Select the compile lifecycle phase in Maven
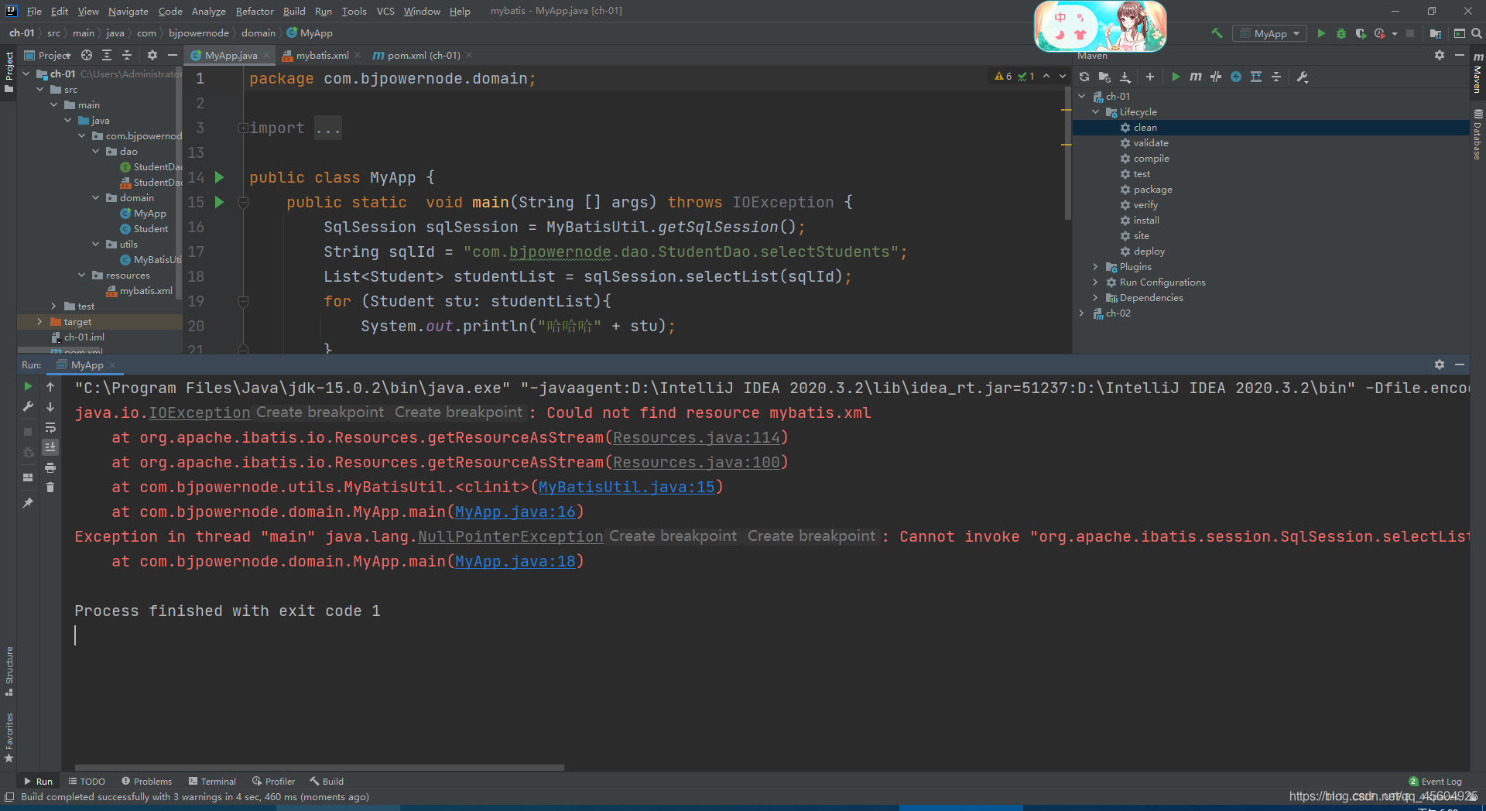The image size is (1486, 811). click(x=1151, y=159)
